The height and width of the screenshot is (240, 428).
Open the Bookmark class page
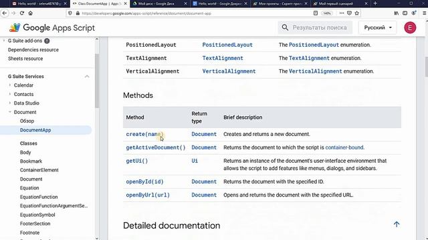31,161
